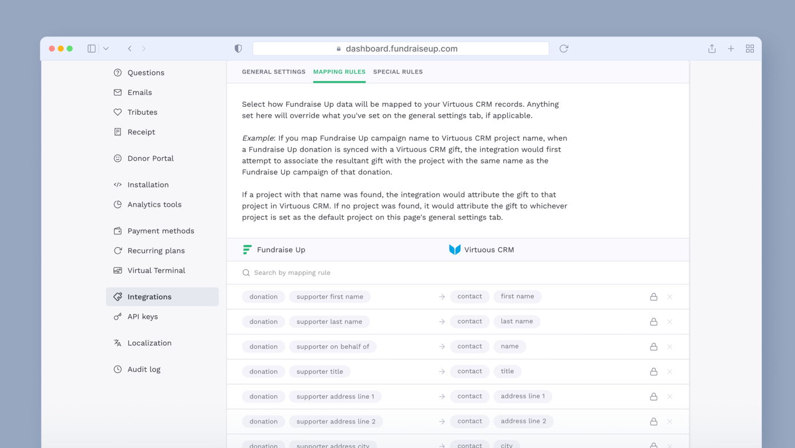Image resolution: width=795 pixels, height=448 pixels.
Task: Select the Tributes heart icon
Action: (x=117, y=112)
